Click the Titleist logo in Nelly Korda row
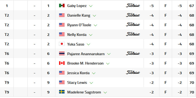The image size is (196, 98). (x=133, y=34)
